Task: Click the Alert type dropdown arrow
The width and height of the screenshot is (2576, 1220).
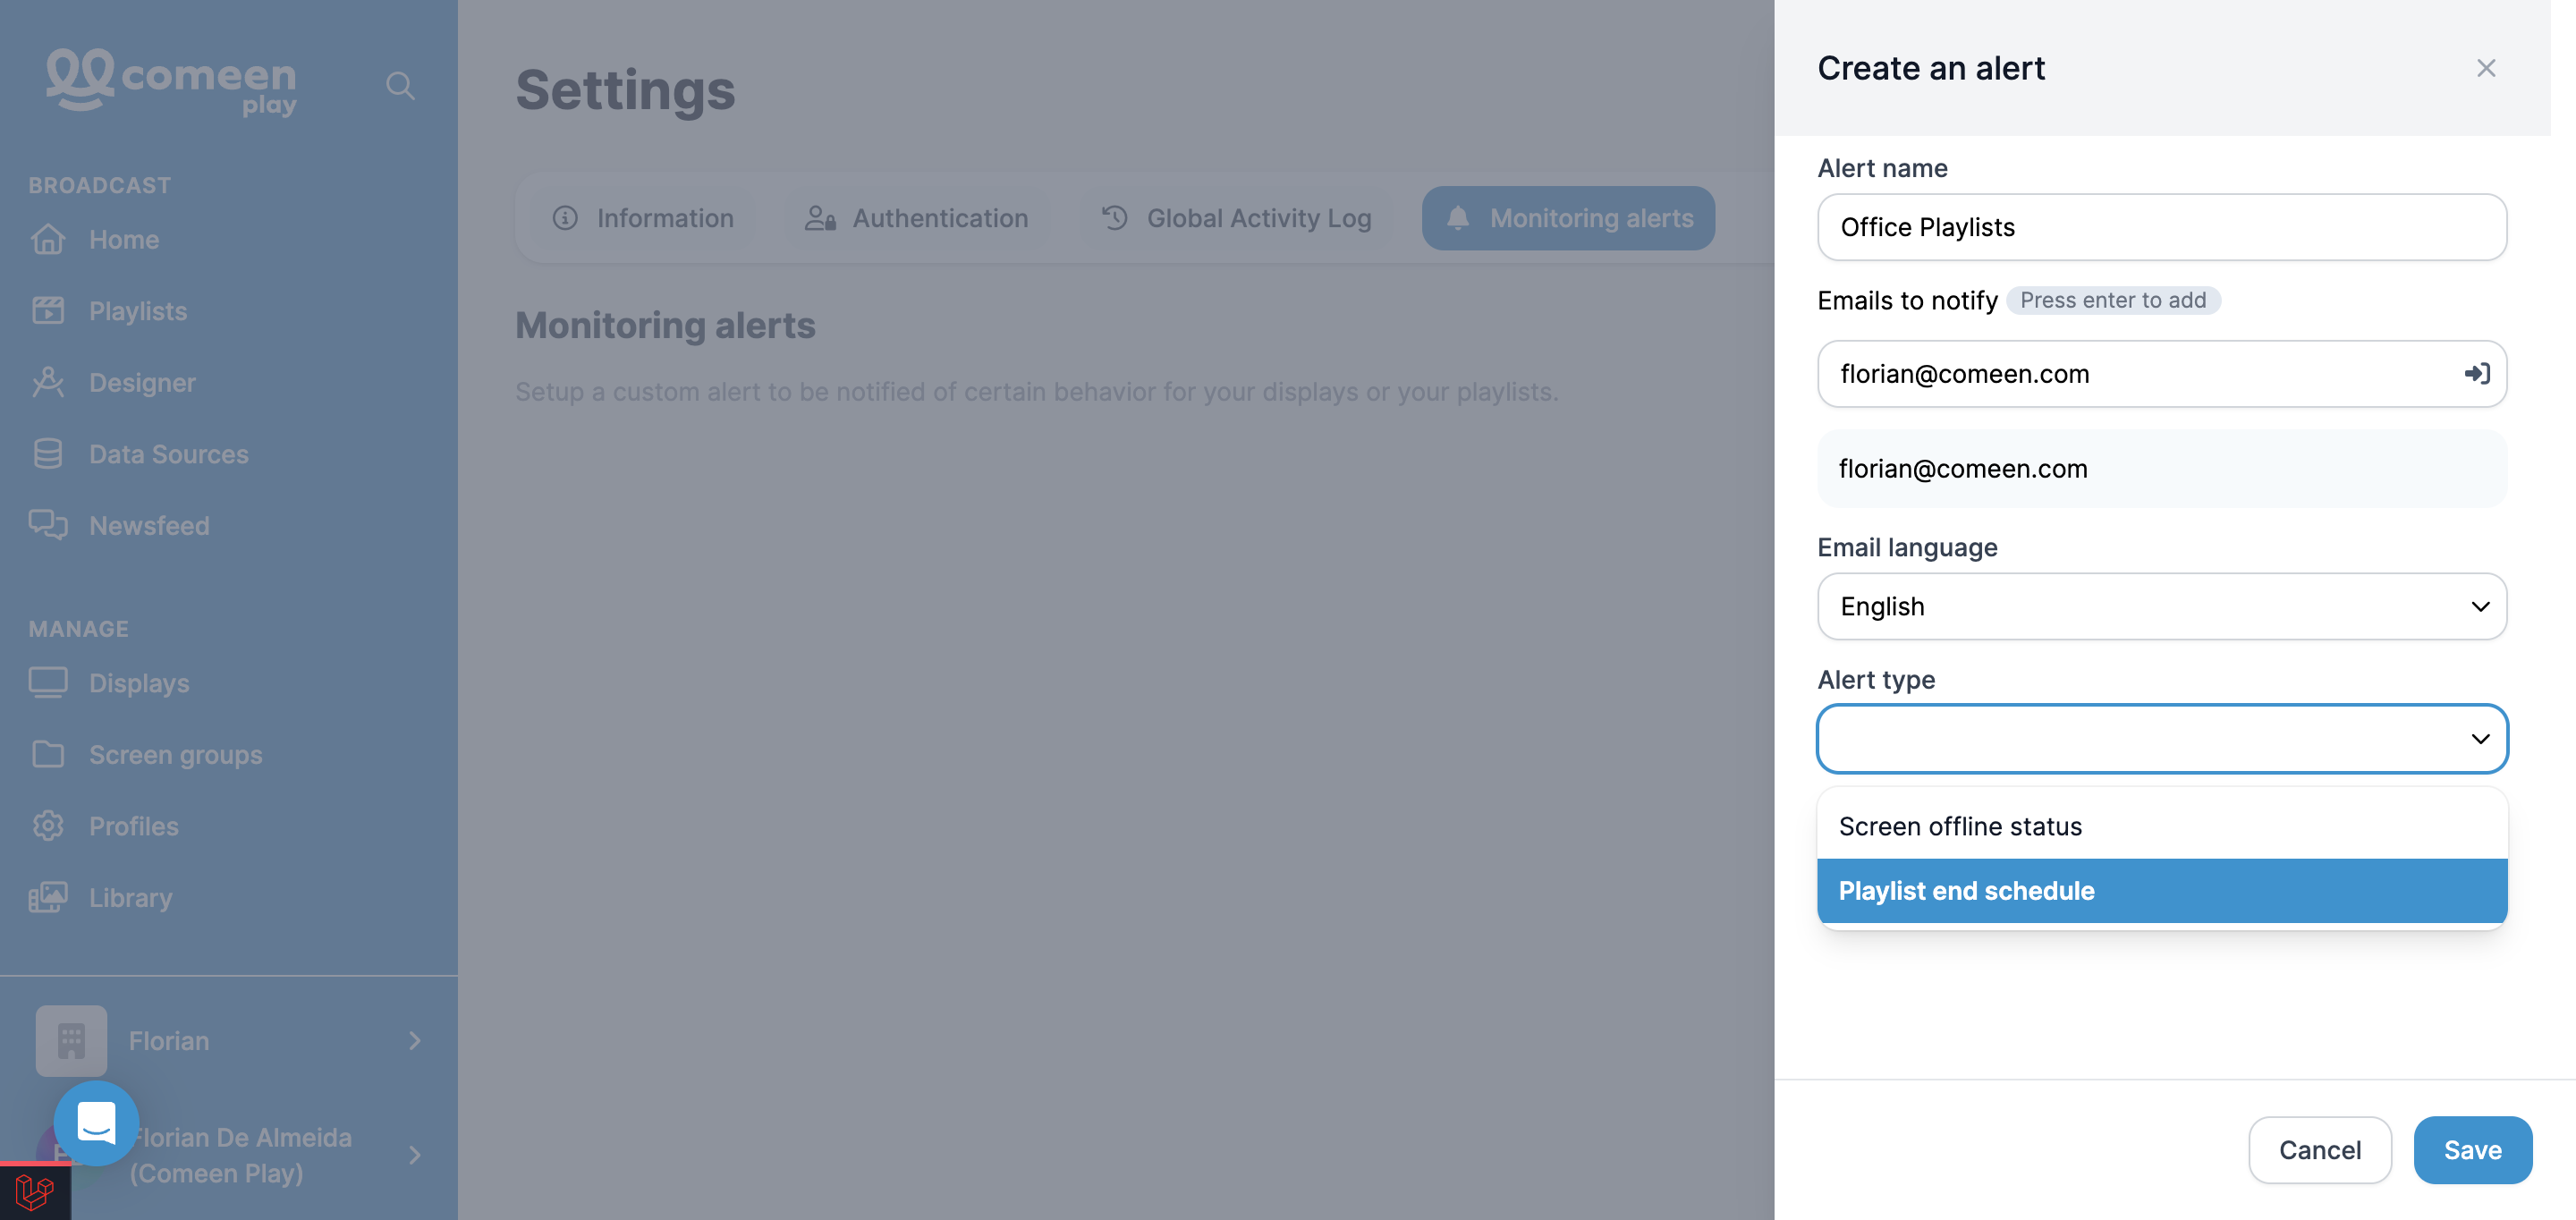Action: click(2480, 739)
